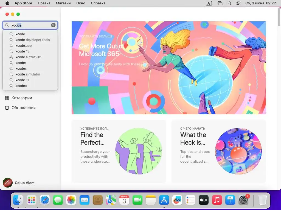The image size is (281, 210).
Task: Click inside the xcode search field
Action: point(30,25)
